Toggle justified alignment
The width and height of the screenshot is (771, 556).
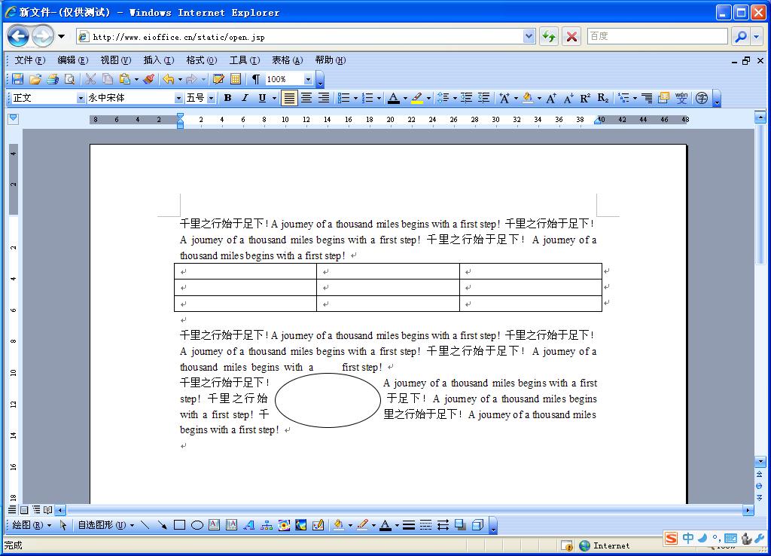[x=289, y=98]
